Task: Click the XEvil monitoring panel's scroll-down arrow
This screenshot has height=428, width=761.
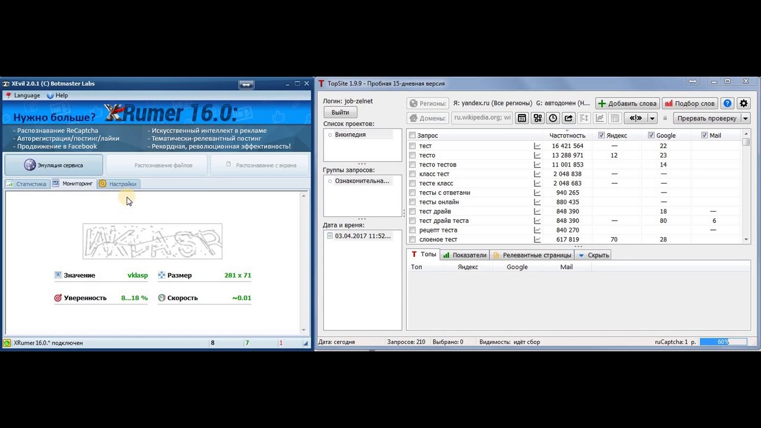Action: (x=304, y=330)
